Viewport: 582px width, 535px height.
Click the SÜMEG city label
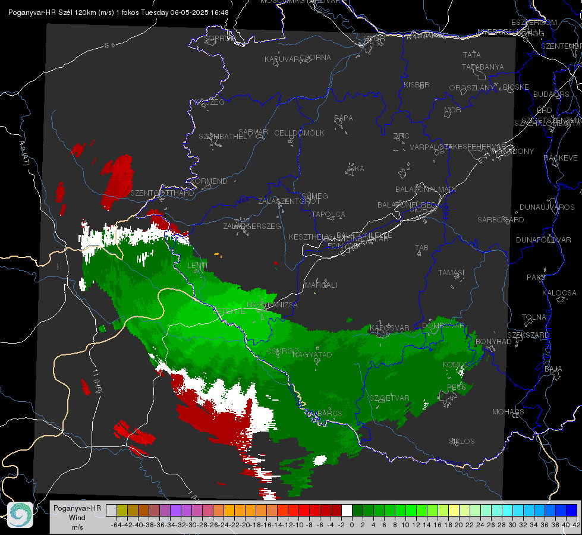pyautogui.click(x=314, y=196)
